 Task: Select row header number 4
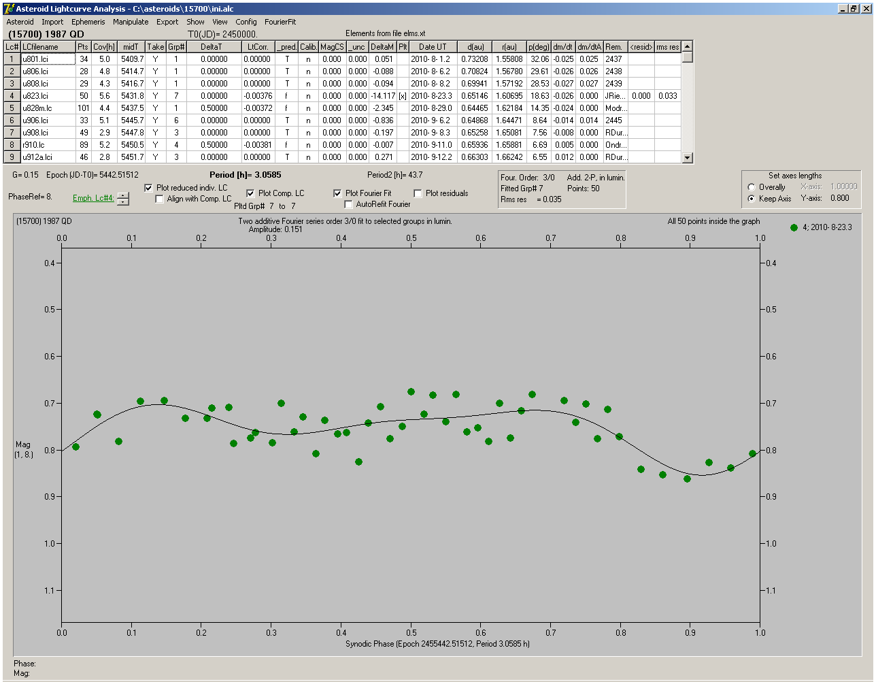[x=12, y=96]
